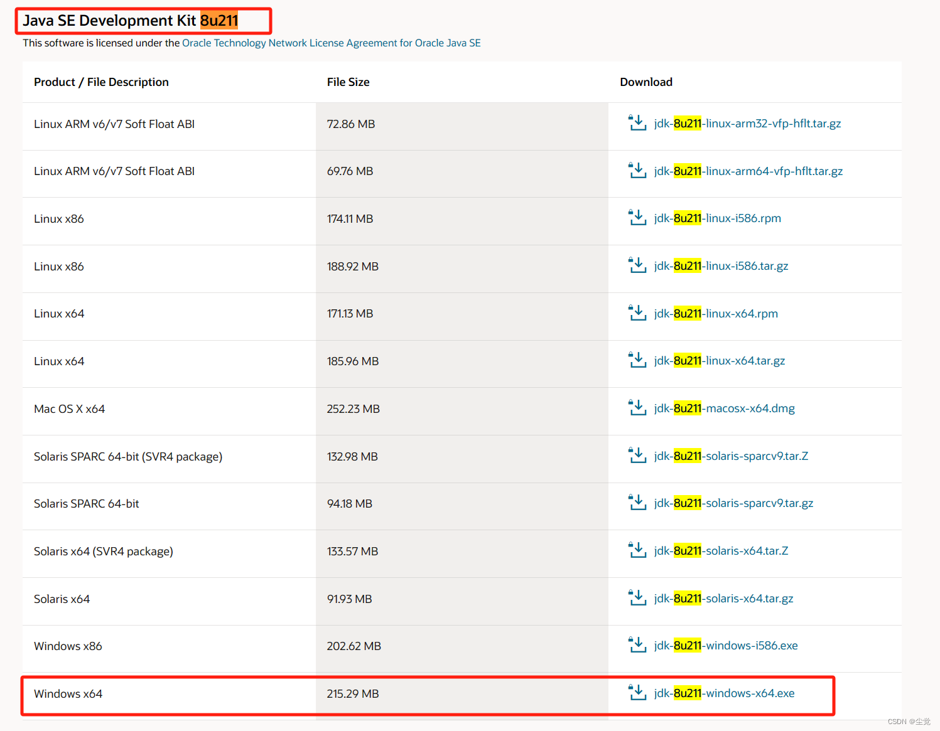This screenshot has width=940, height=731.
Task: Click the 72.86 MB file size
Action: point(350,124)
